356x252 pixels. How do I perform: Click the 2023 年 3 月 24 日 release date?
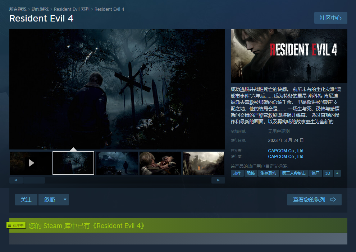click(x=286, y=141)
